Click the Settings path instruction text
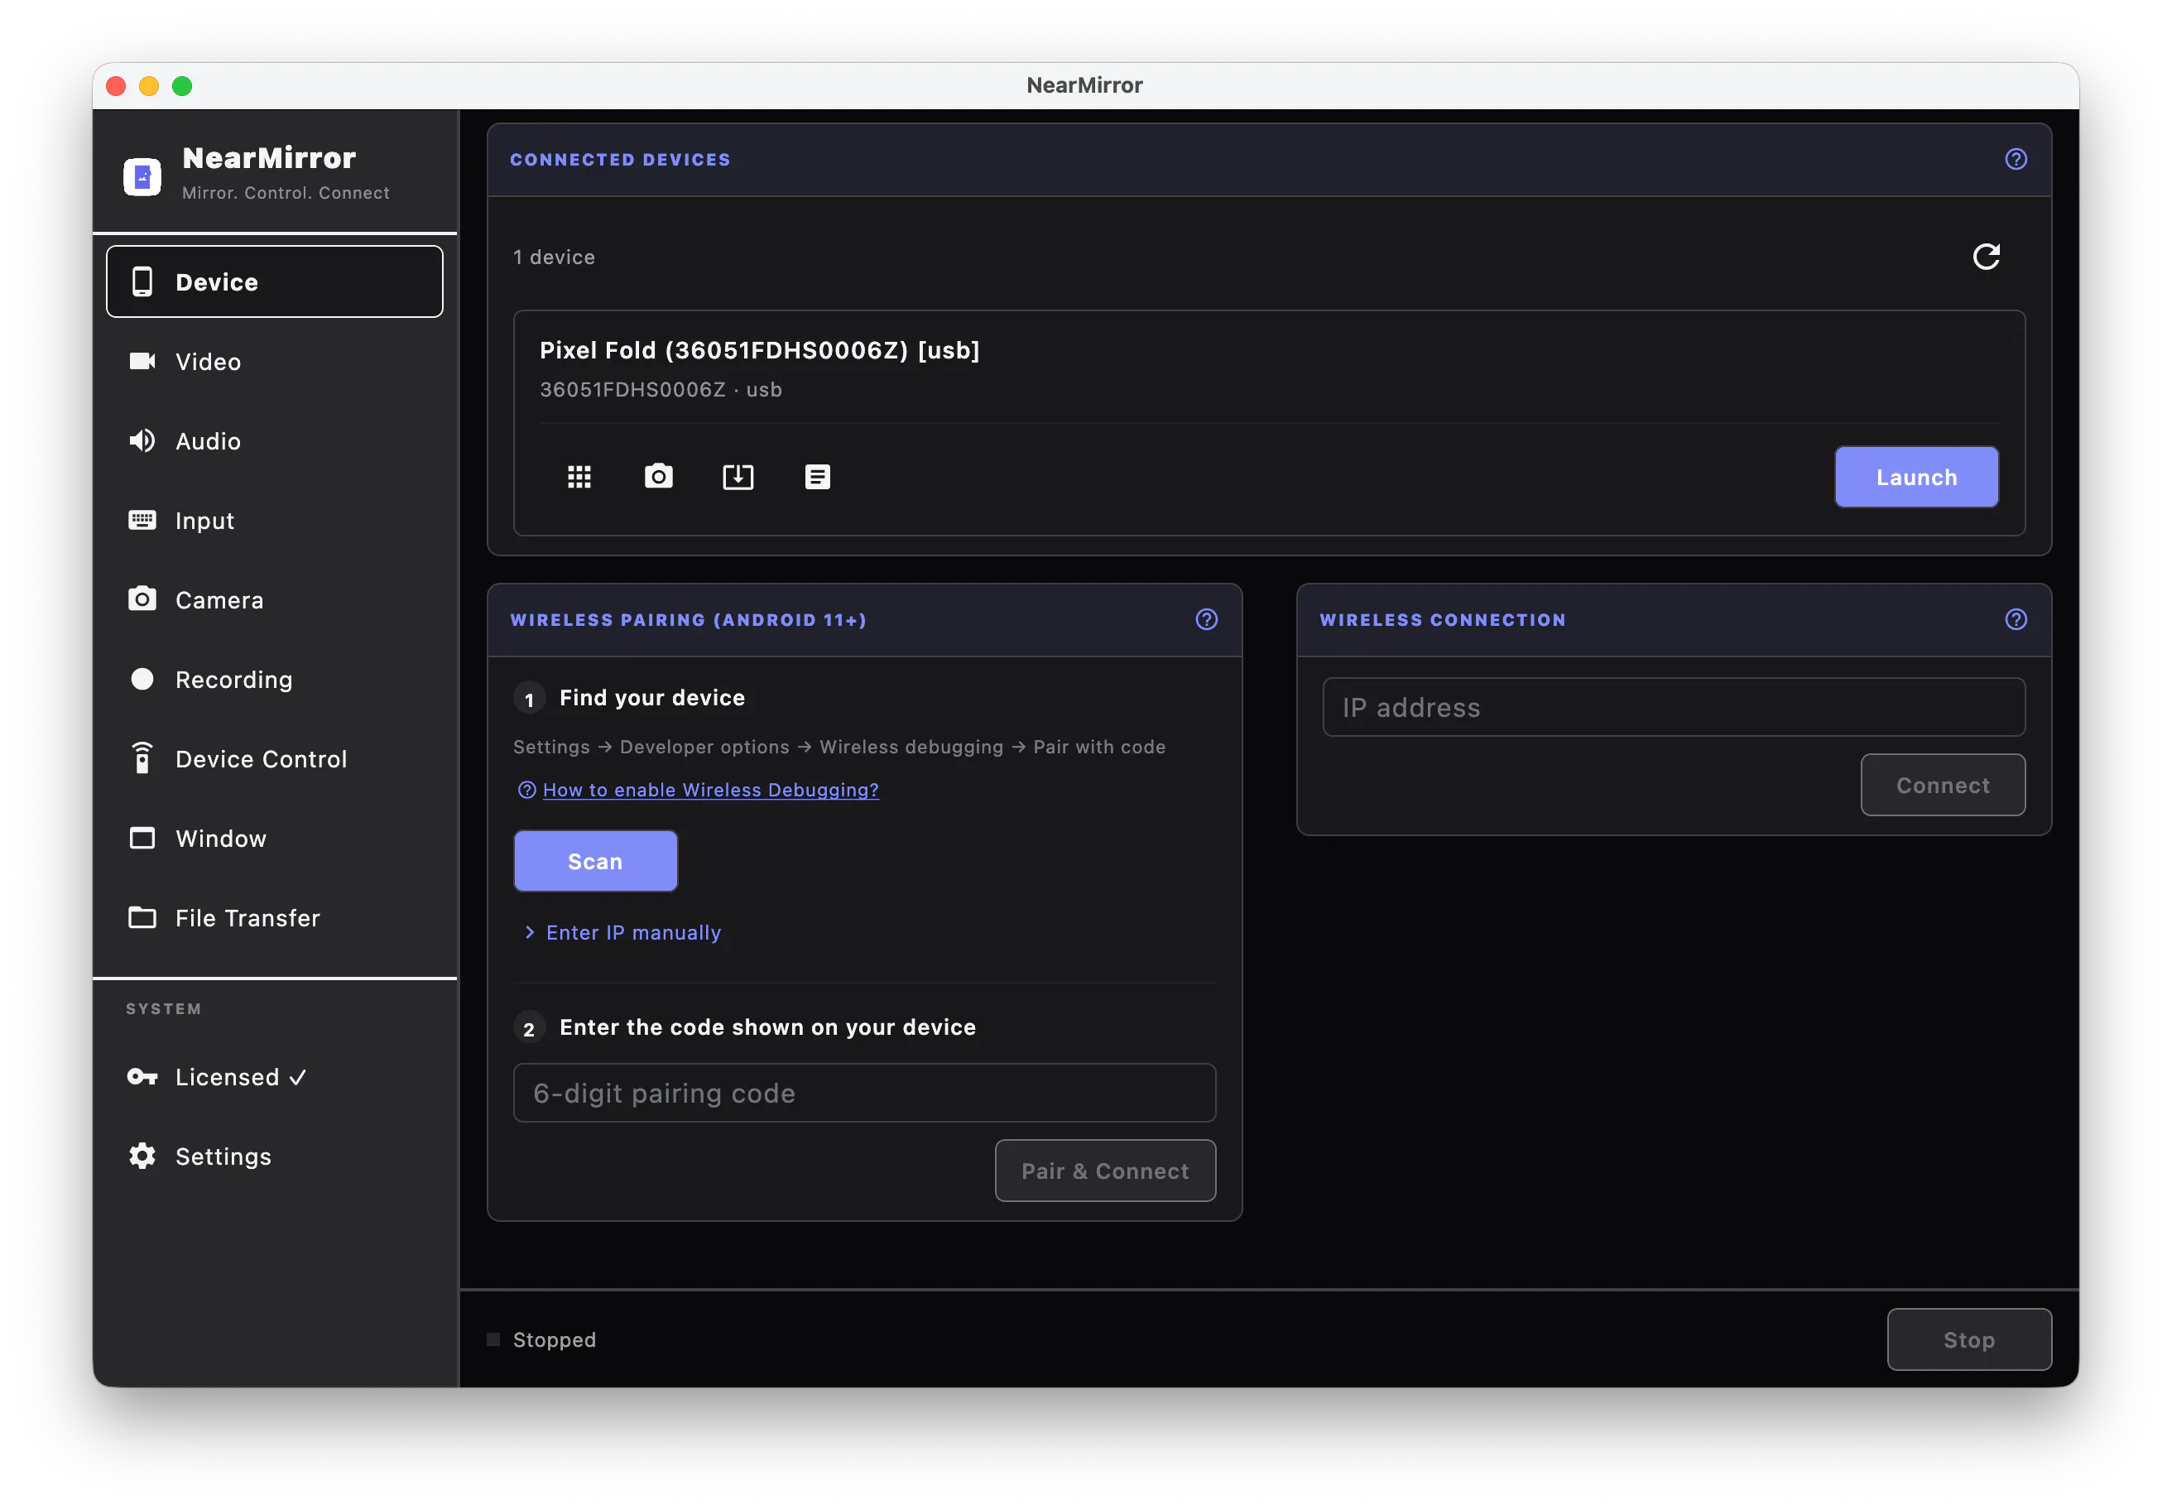Image resolution: width=2172 pixels, height=1510 pixels. [x=839, y=748]
